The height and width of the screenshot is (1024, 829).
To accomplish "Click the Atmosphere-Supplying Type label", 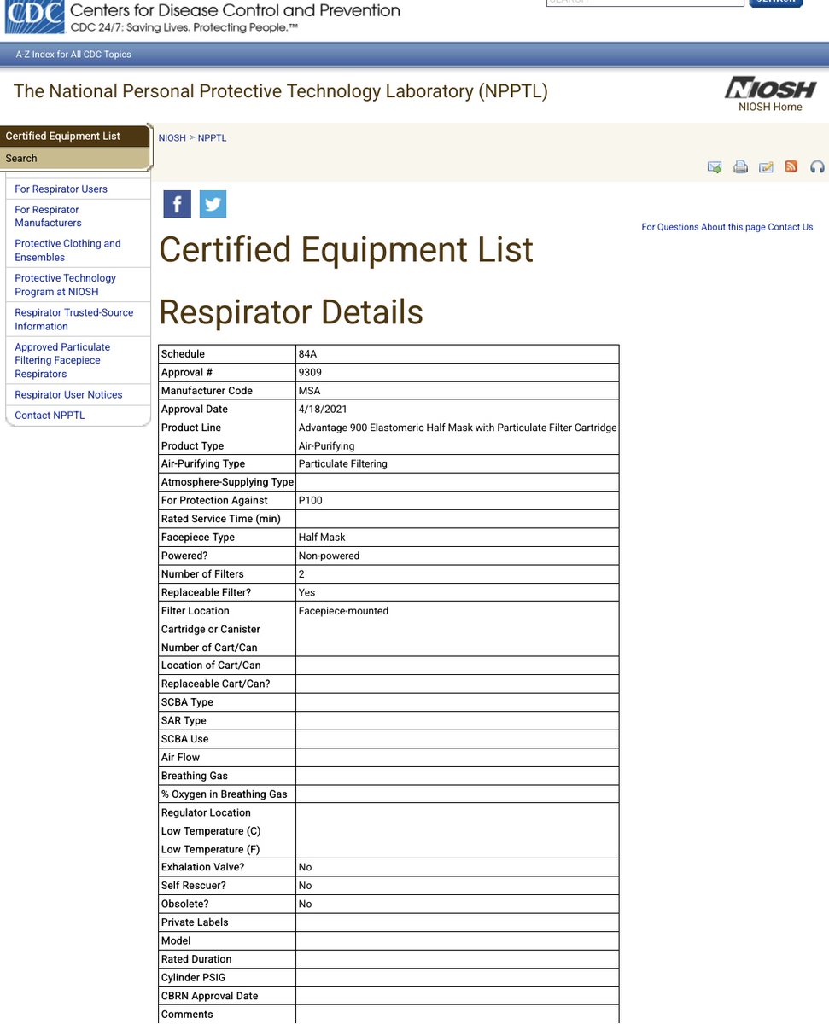I will pyautogui.click(x=227, y=482).
